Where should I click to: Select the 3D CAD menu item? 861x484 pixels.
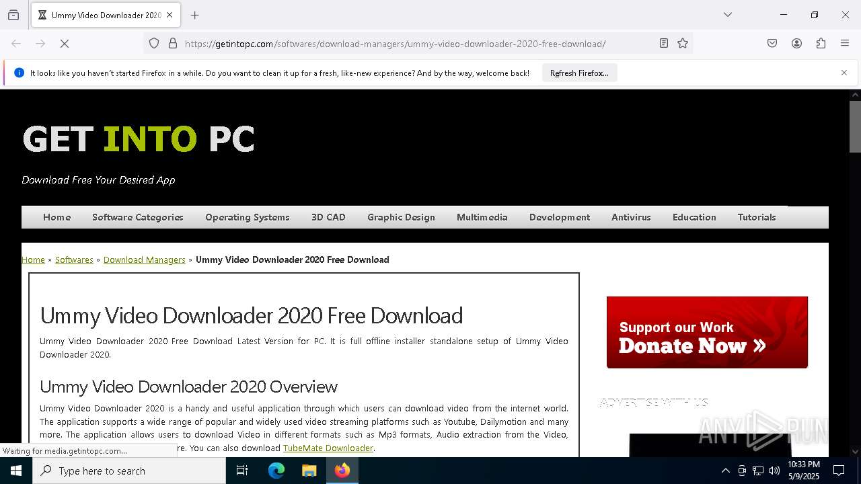tap(328, 217)
